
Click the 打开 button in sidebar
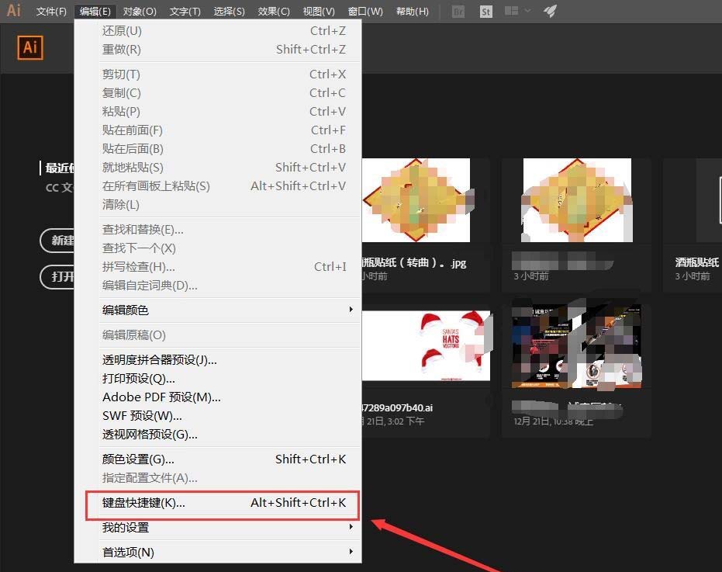point(60,277)
